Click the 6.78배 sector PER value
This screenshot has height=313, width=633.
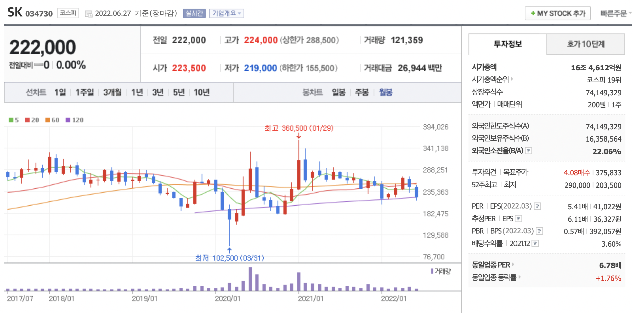pyautogui.click(x=610, y=265)
